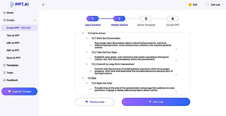
Task: Open Trash from the sidebar icon
Action: pos(4,73)
